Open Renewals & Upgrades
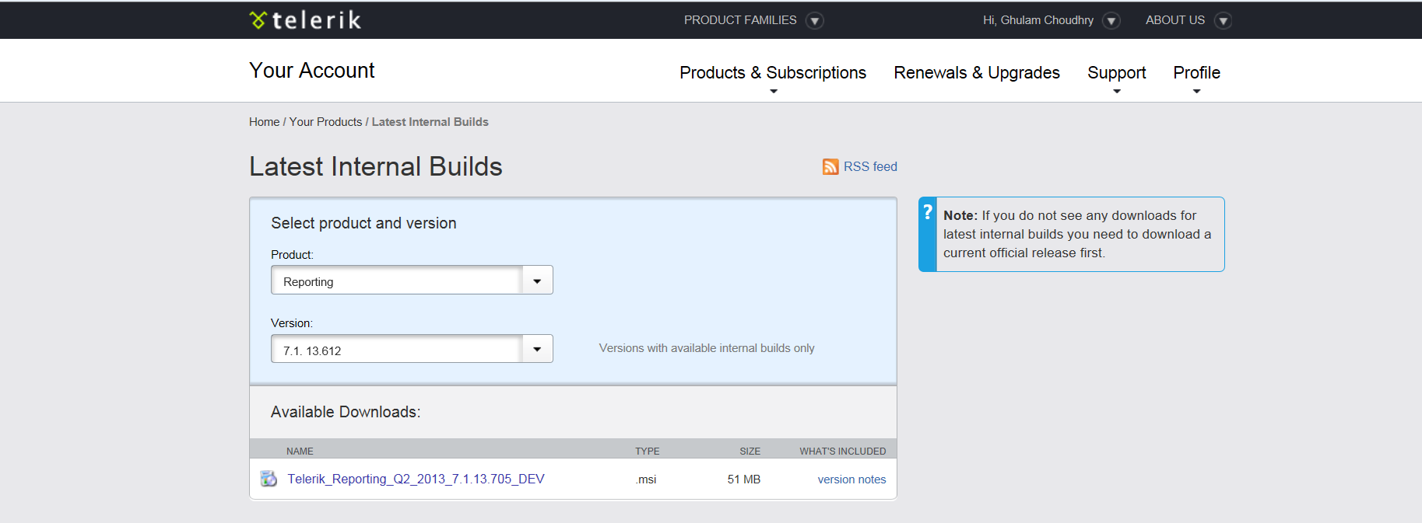 [x=976, y=73]
